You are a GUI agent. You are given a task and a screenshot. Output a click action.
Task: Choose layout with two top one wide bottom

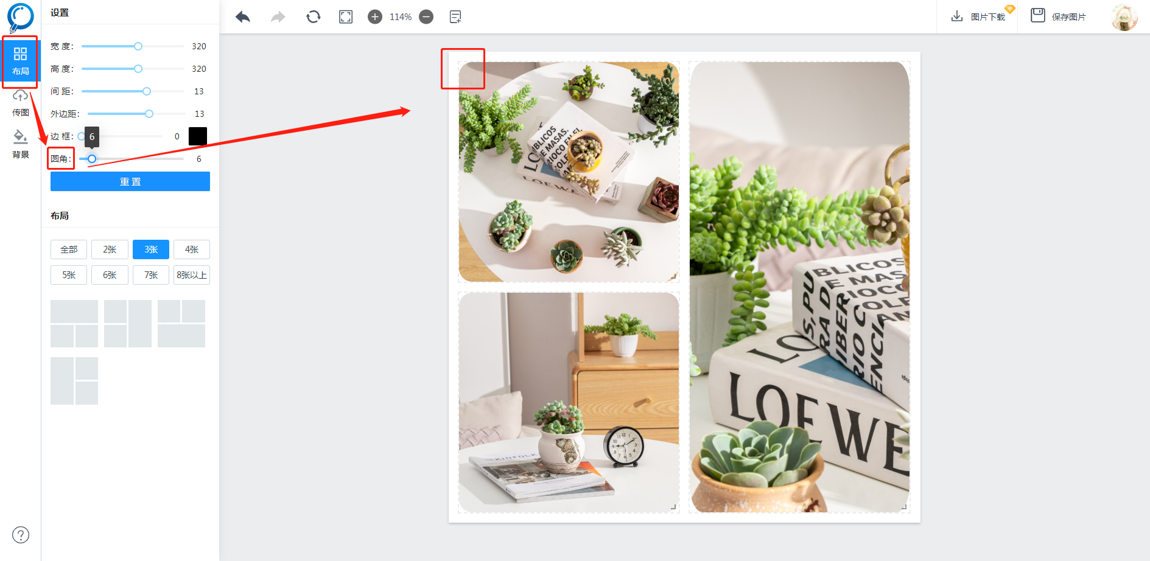181,324
